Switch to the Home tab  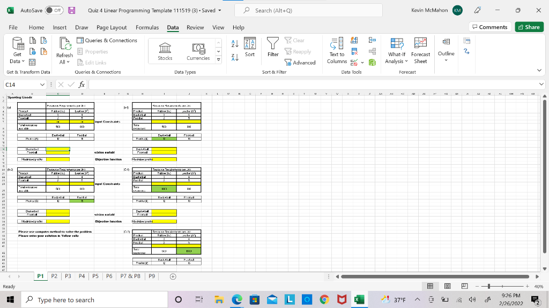tap(36, 27)
